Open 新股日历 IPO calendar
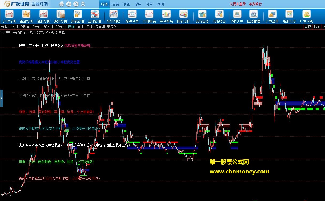Image resolution: width=325 pixels, height=201 pixels. click(289, 16)
